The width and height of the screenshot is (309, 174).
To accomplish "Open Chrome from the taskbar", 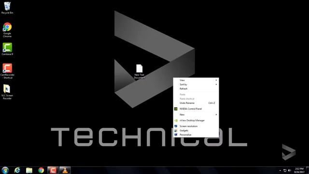I will pyautogui.click(x=41, y=170).
